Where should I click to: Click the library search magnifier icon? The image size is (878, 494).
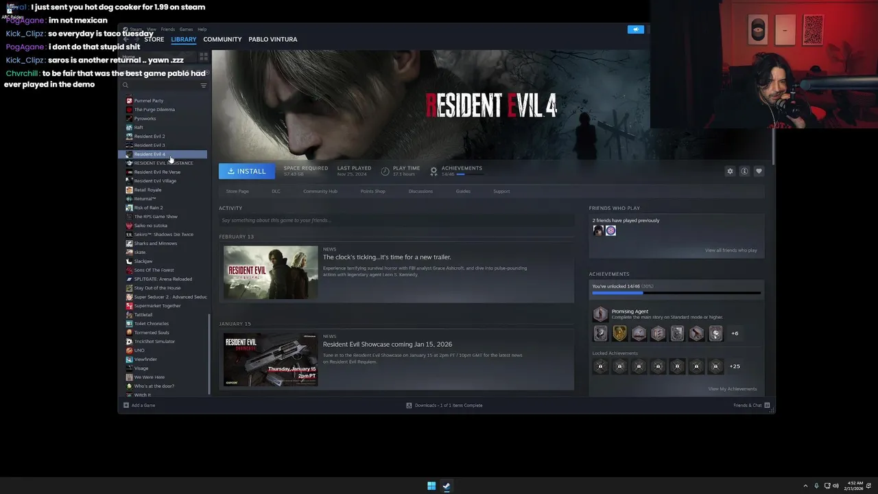point(126,85)
